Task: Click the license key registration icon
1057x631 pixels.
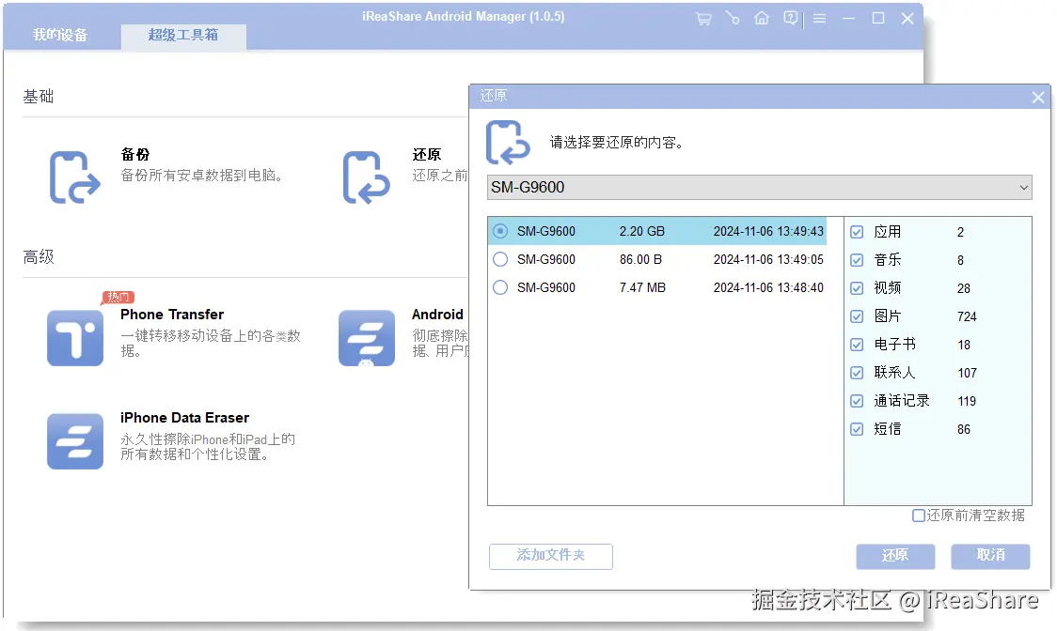Action: [733, 17]
